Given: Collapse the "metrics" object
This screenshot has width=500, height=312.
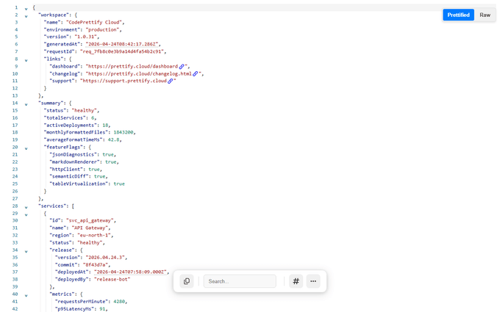Looking at the screenshot, I should pos(26,295).
